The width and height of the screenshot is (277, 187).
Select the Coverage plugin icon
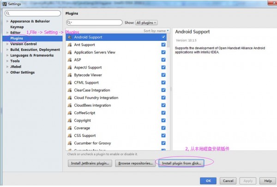(70, 128)
